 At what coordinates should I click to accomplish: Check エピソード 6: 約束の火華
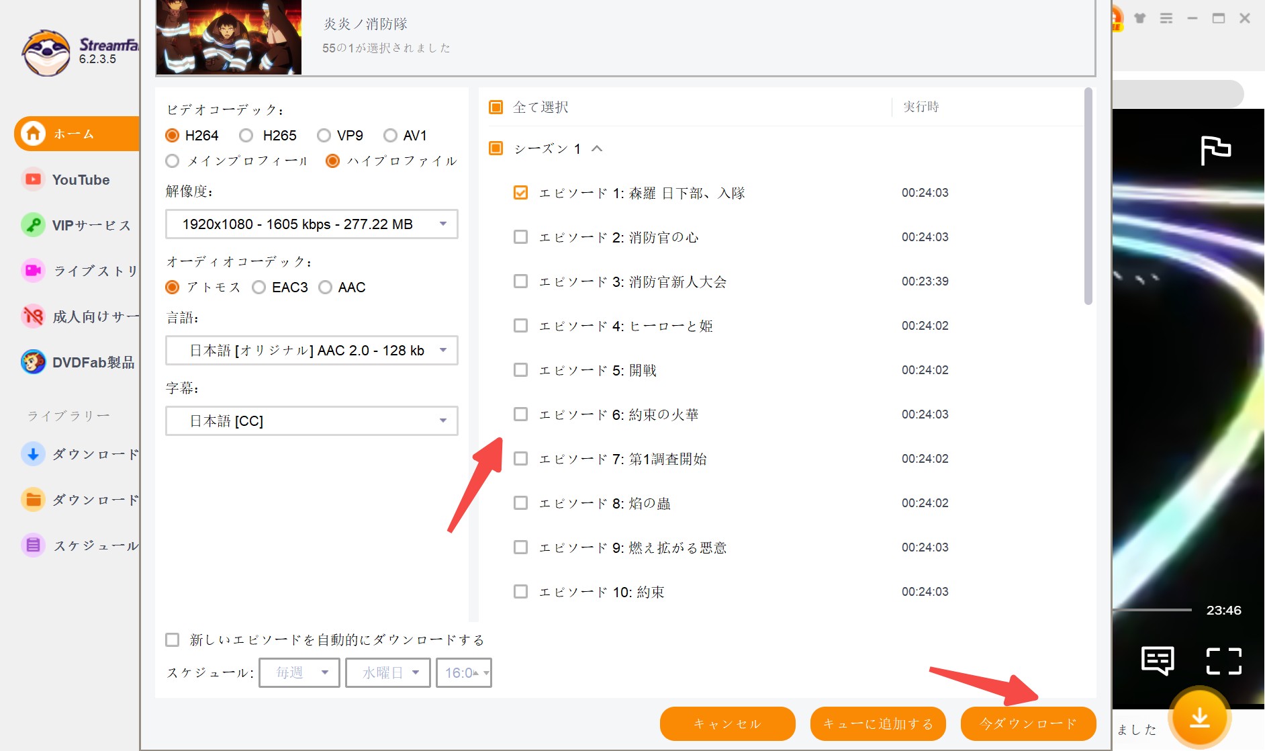click(520, 414)
